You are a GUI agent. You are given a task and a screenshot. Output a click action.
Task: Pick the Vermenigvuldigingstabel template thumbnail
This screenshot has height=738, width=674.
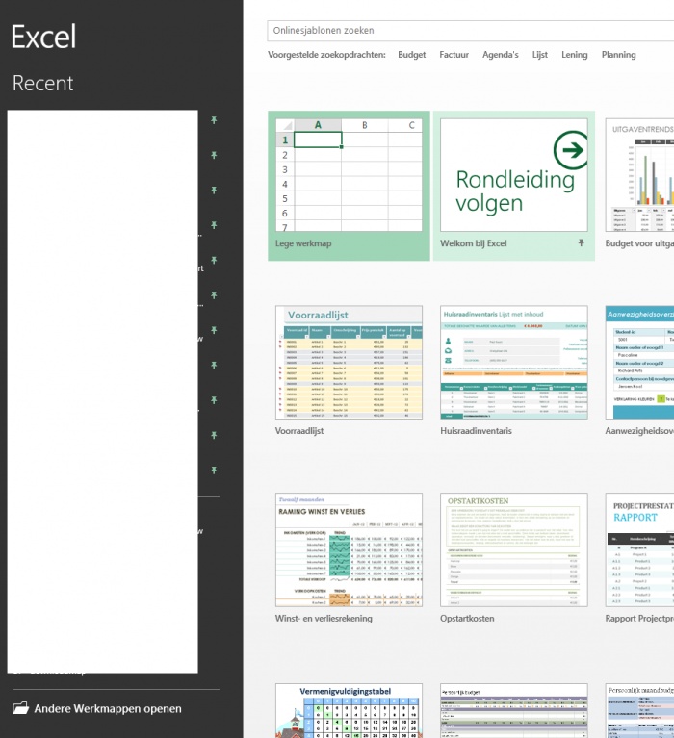point(349,711)
